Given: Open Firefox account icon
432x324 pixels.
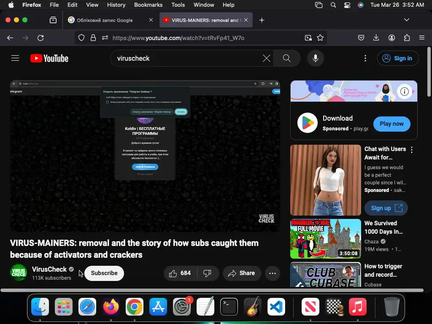Looking at the screenshot, I should (391, 38).
